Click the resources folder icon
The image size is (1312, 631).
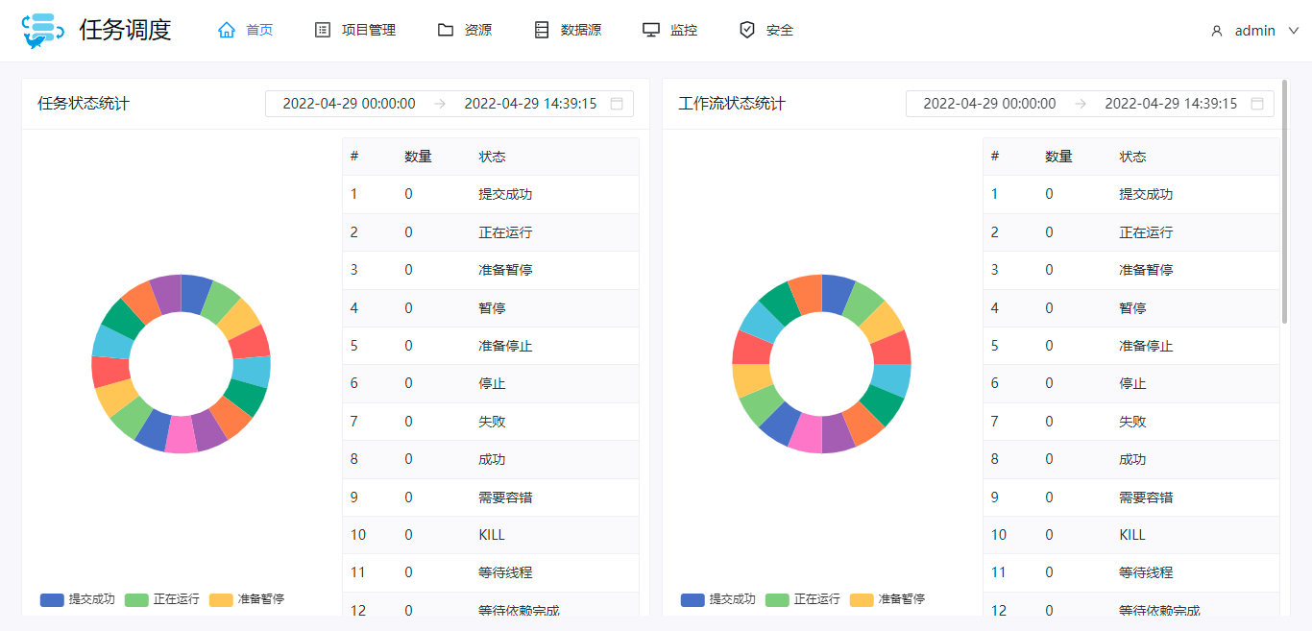point(446,30)
